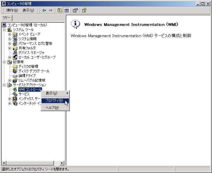
Task: Click the システム ツール icon
Action: coord(10,30)
